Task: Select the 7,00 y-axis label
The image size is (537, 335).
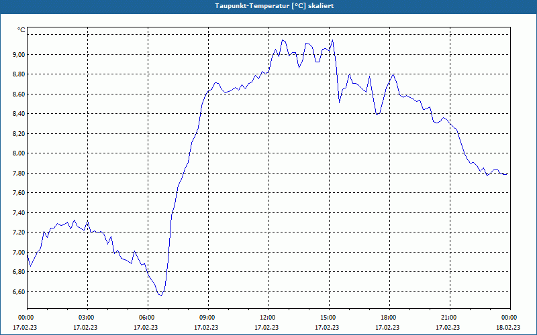Action: click(19, 253)
